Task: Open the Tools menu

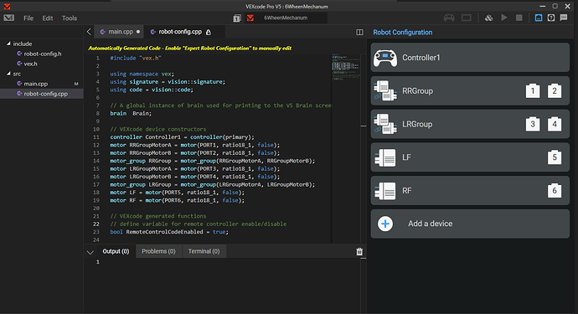Action: coord(70,18)
